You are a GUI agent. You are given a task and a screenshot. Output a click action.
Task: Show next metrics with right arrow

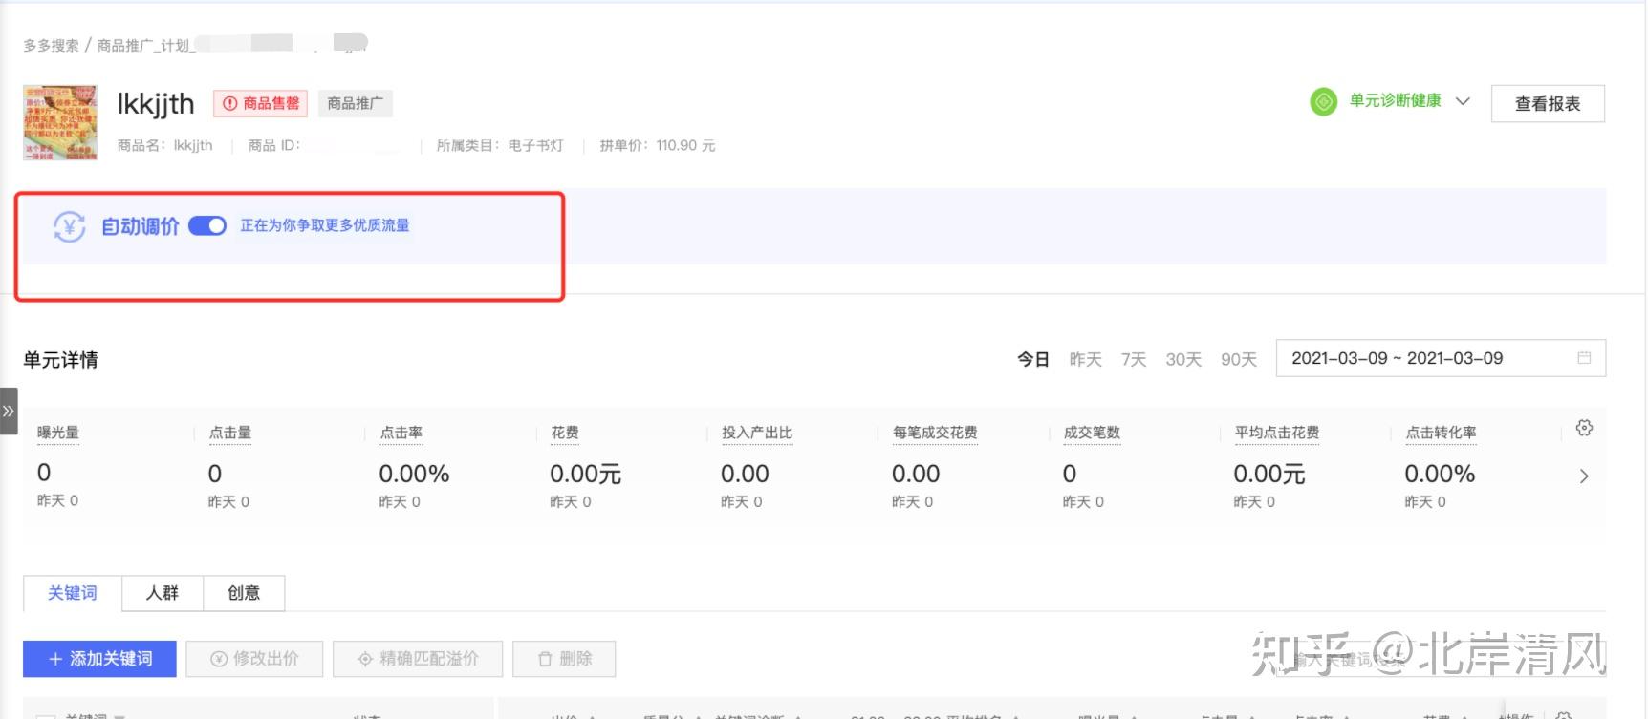(x=1584, y=476)
